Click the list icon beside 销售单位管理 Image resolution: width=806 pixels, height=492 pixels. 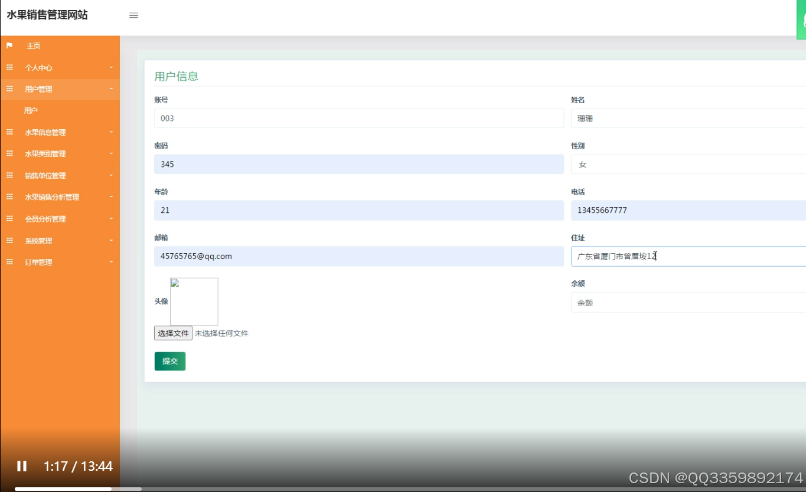pyautogui.click(x=9, y=175)
